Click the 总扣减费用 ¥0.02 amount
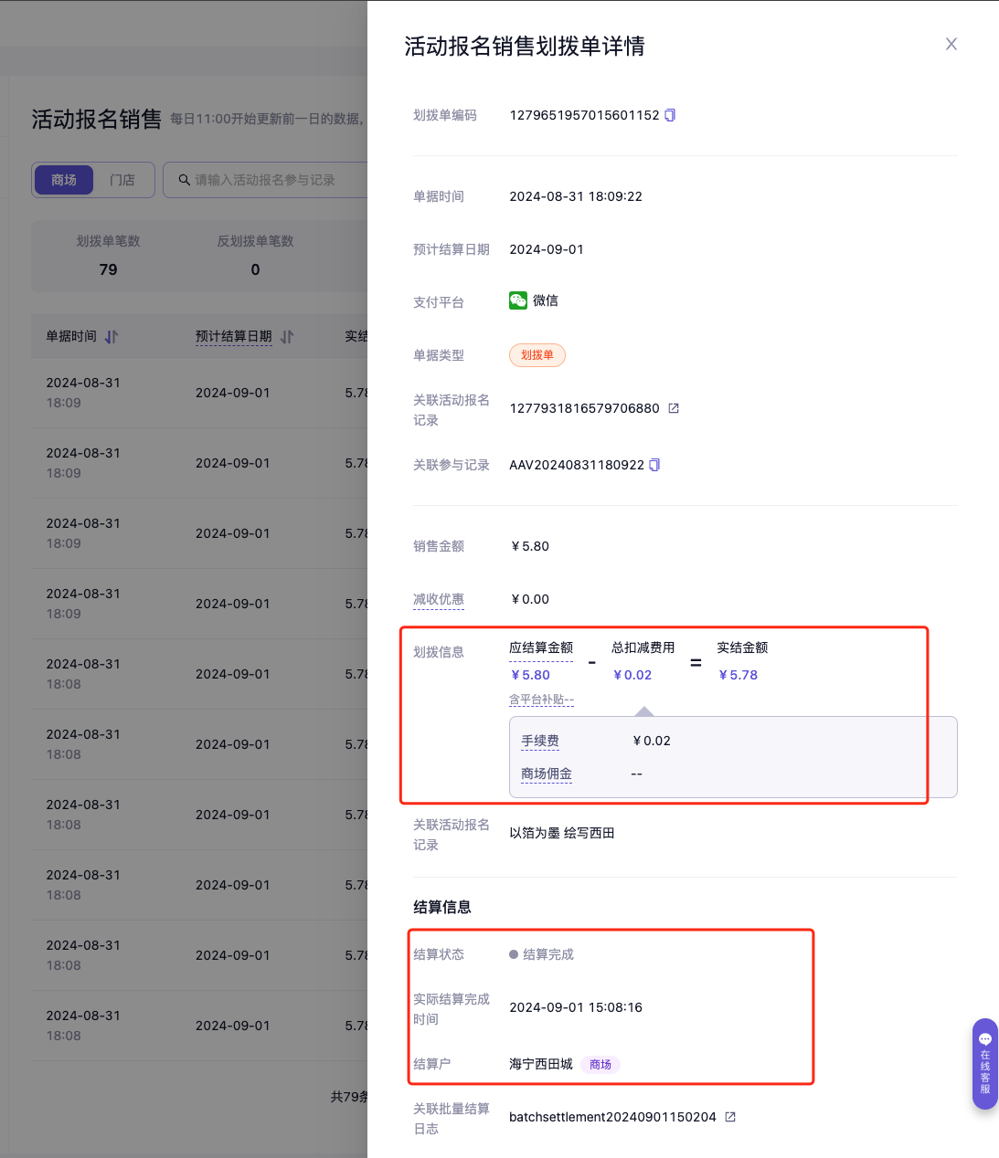Image resolution: width=999 pixels, height=1158 pixels. click(632, 675)
